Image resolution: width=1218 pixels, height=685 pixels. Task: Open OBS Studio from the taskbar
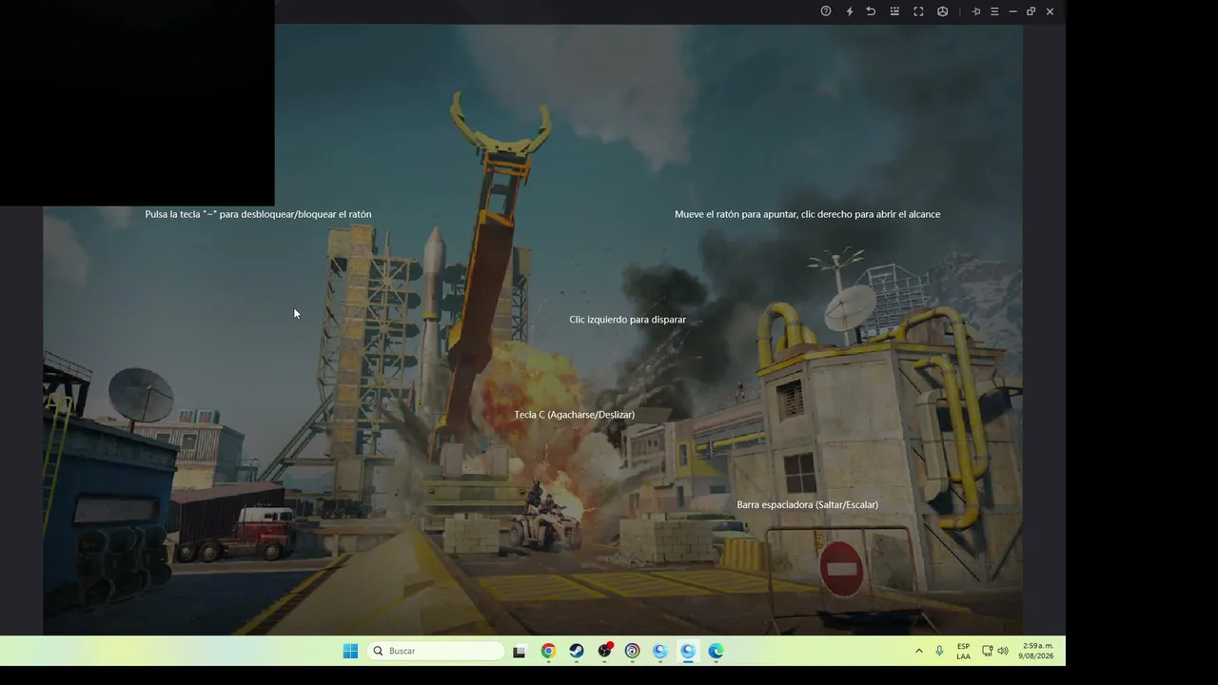point(604,651)
